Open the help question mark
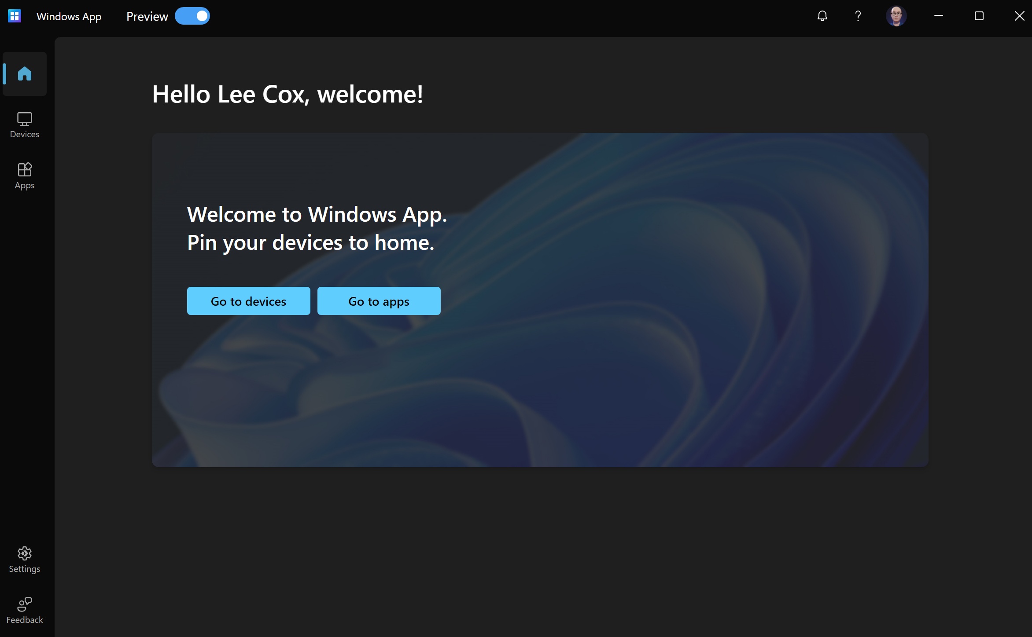1032x637 pixels. pos(858,16)
